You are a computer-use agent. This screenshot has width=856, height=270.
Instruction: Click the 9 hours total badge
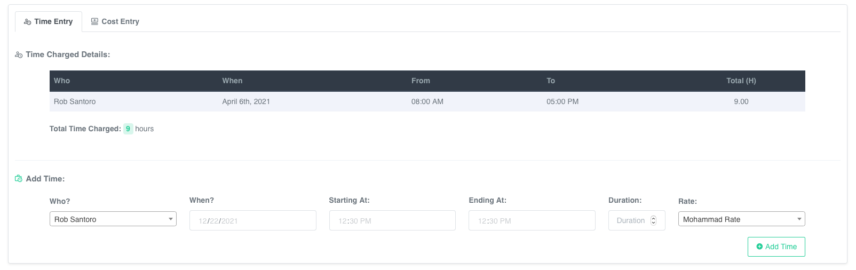point(128,129)
